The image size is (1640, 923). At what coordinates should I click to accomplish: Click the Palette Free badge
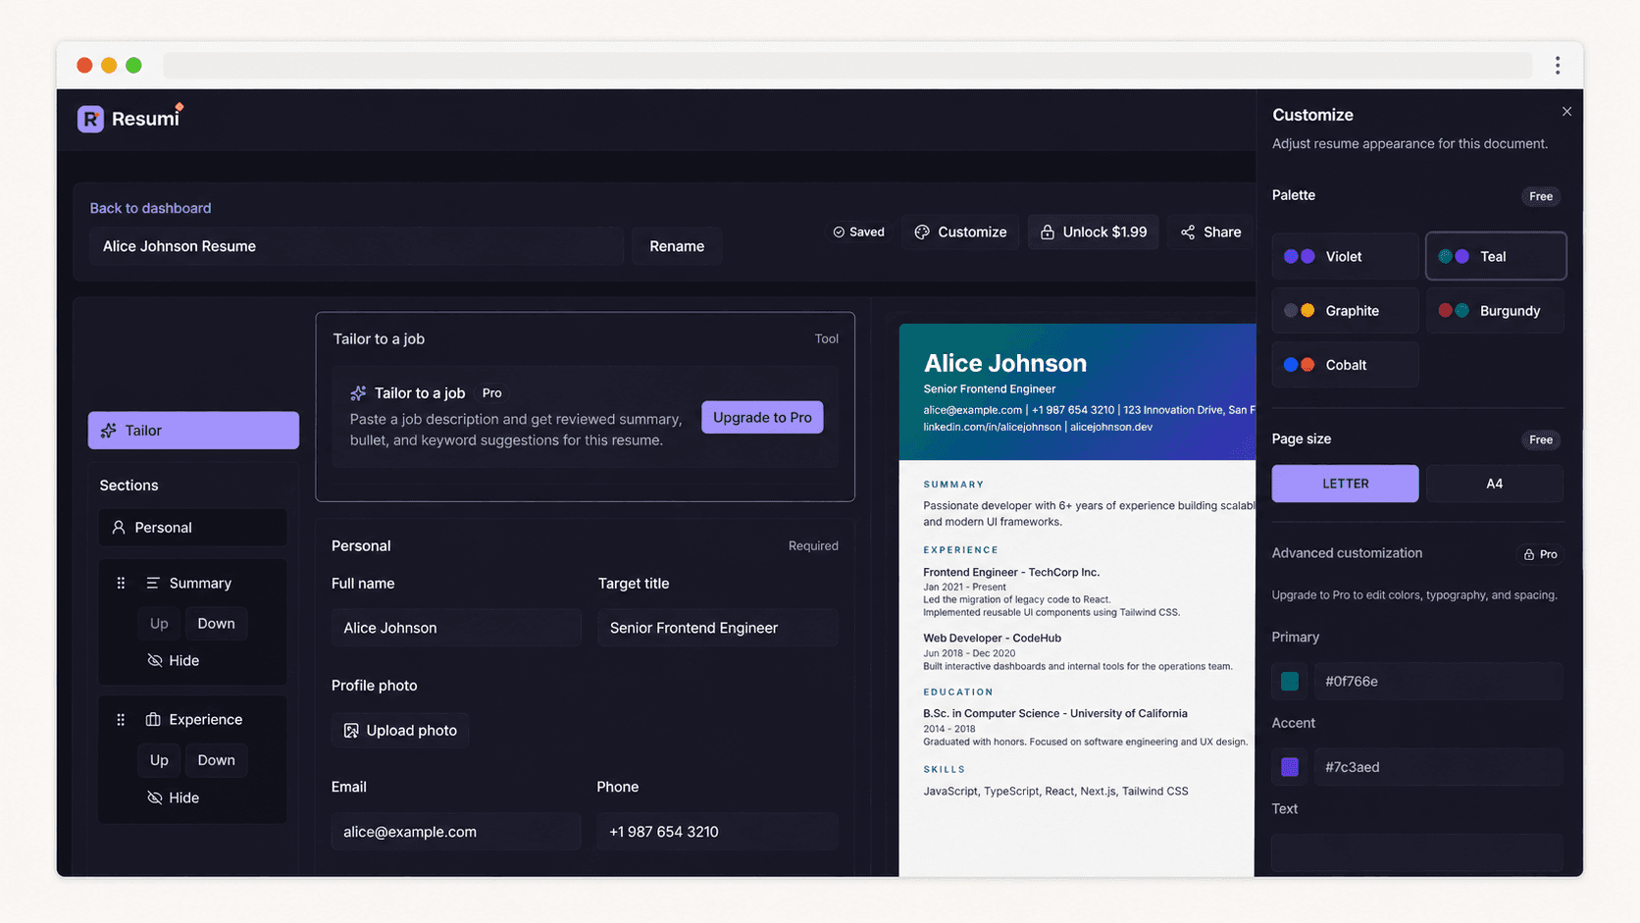tap(1541, 196)
